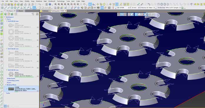Collapse the Parts tree node
205x108 pixels.
click(6, 19)
